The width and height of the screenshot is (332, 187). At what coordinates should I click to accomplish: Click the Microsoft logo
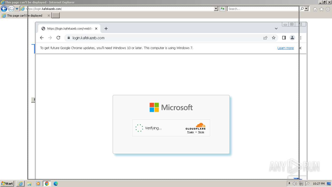click(x=171, y=107)
